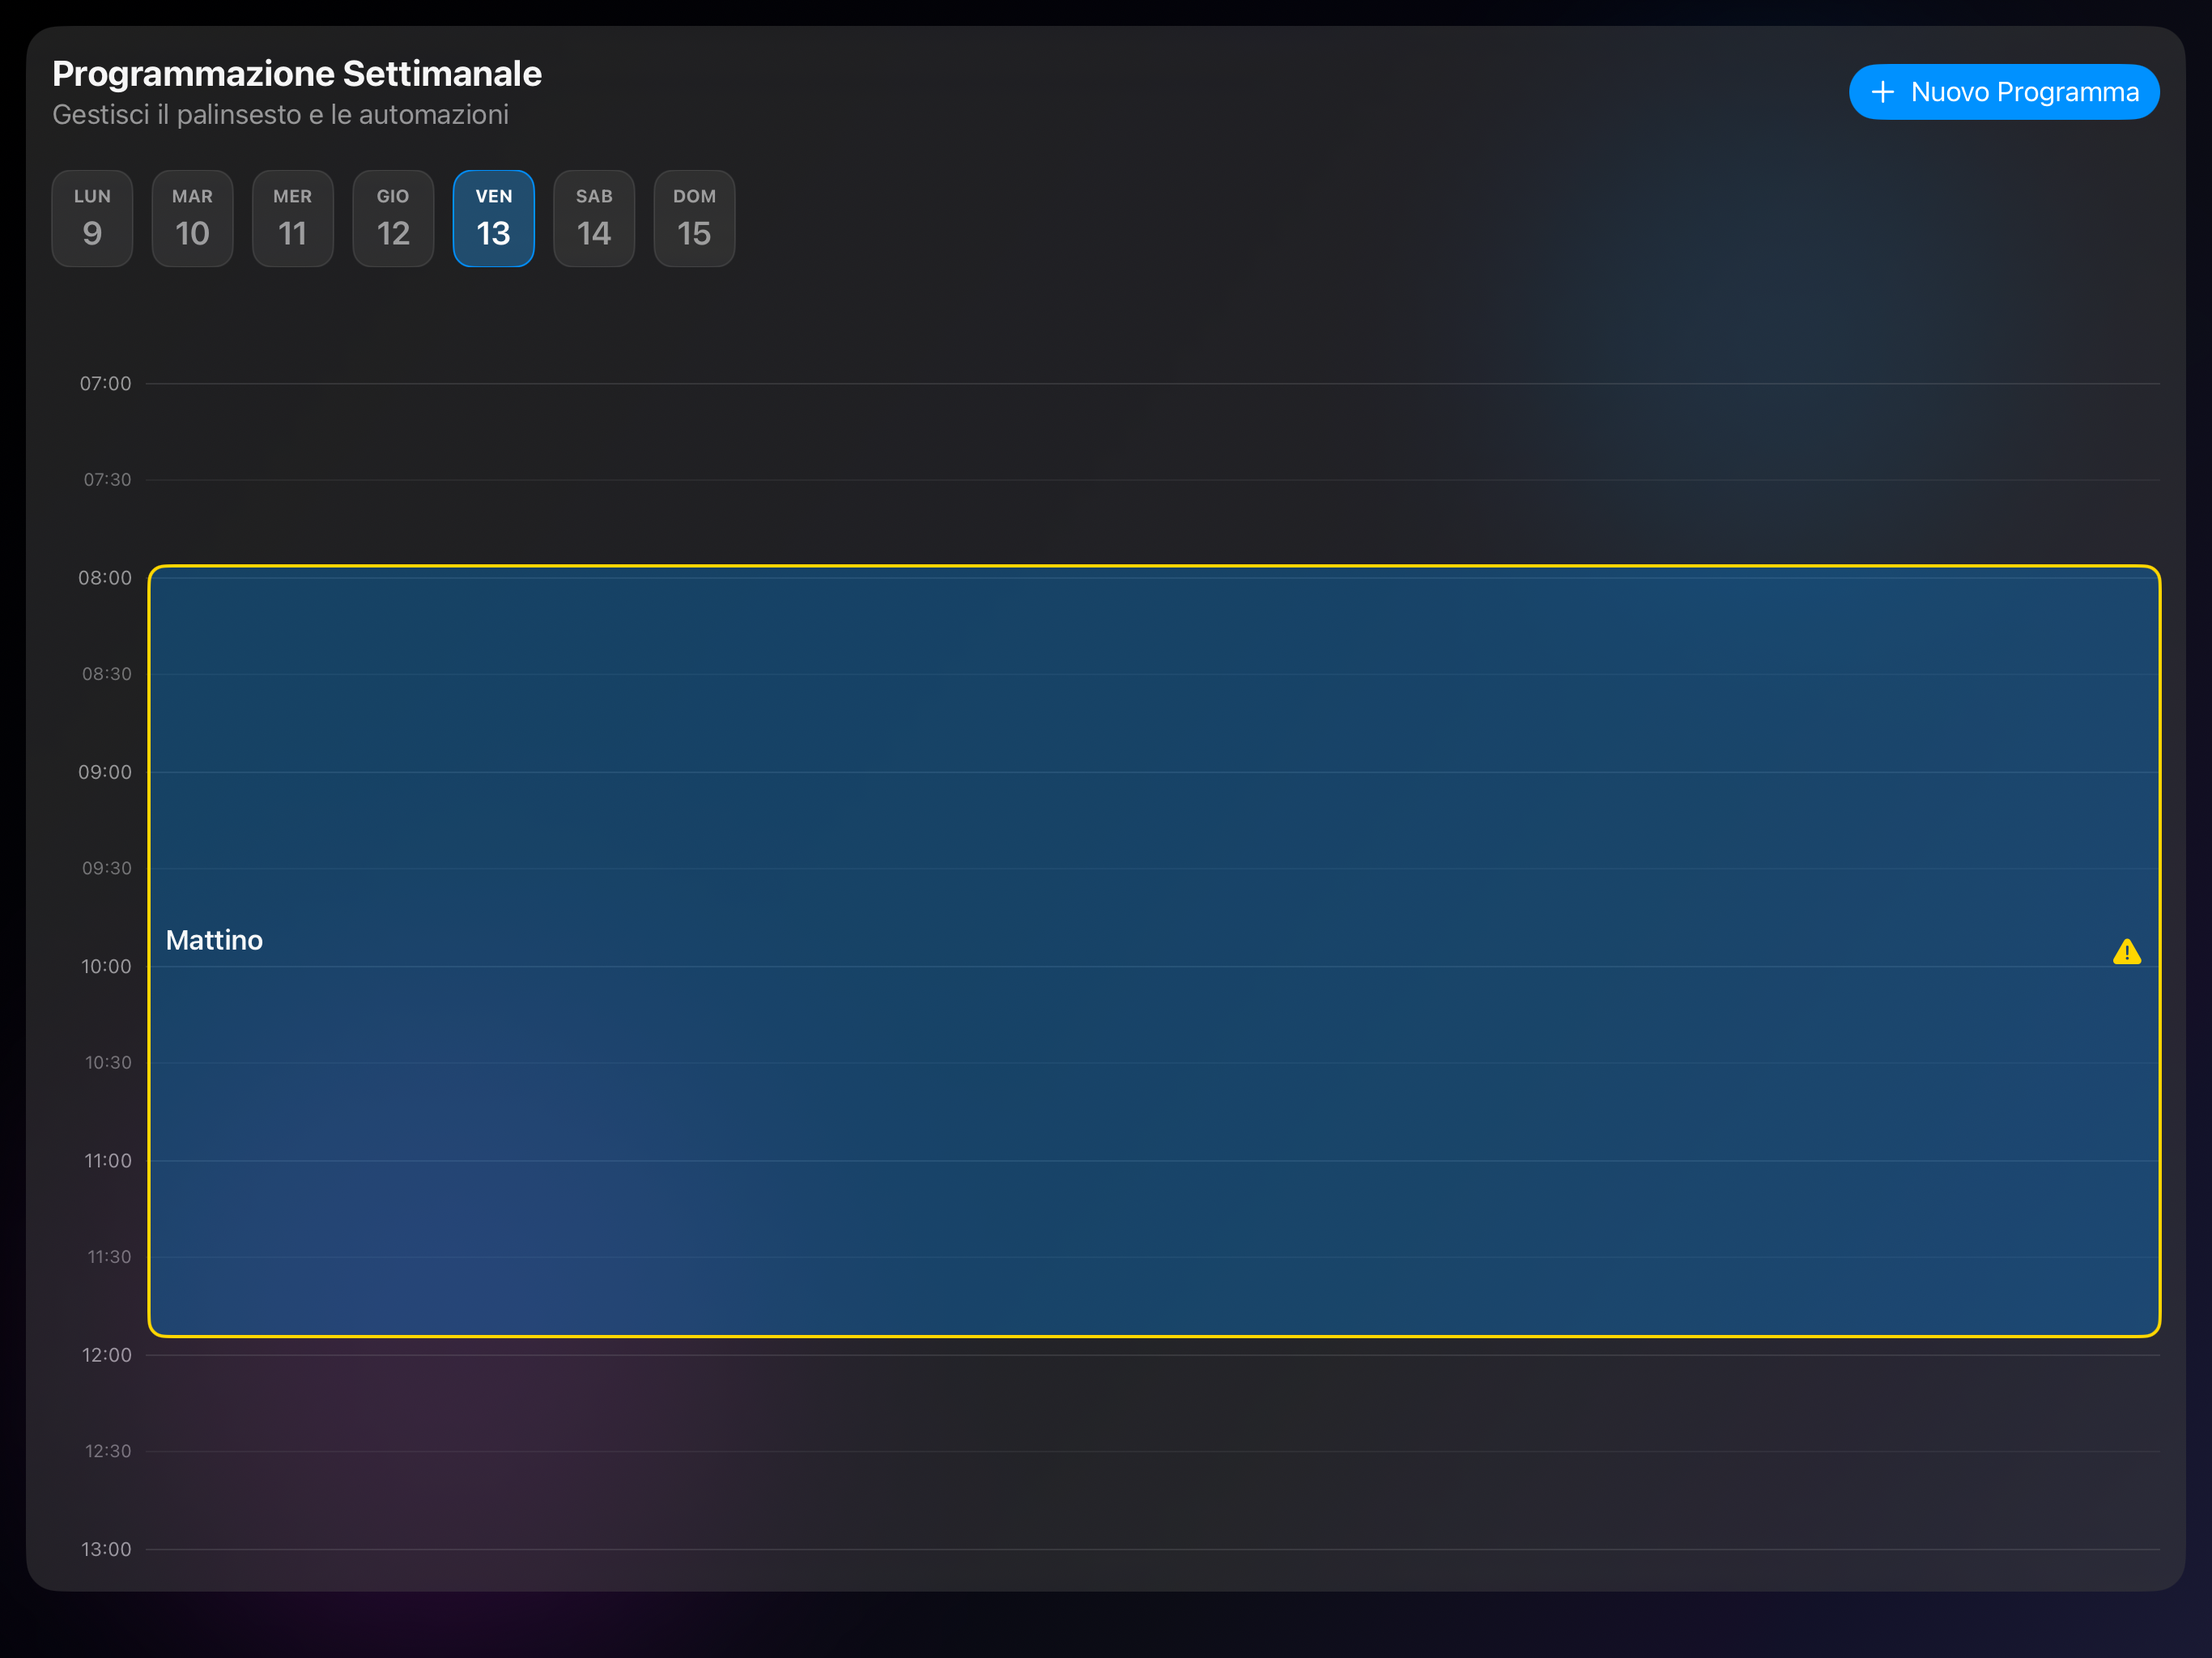
Task: Click the 10:00 time label
Action: 106,966
